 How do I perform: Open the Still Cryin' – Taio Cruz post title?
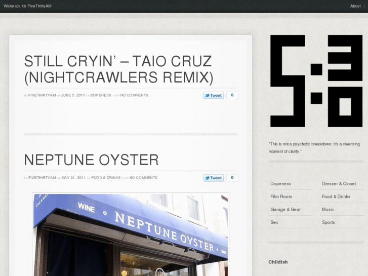(x=119, y=69)
